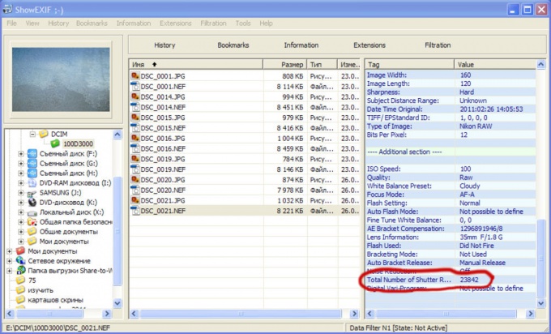This screenshot has width=551, height=334.
Task: Expand the top-level Мои документы node
Action: [x=10, y=251]
